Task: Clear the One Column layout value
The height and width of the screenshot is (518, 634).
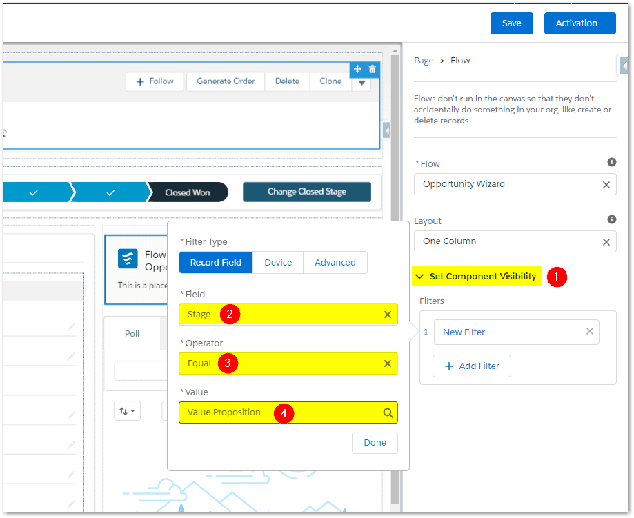Action: (606, 242)
